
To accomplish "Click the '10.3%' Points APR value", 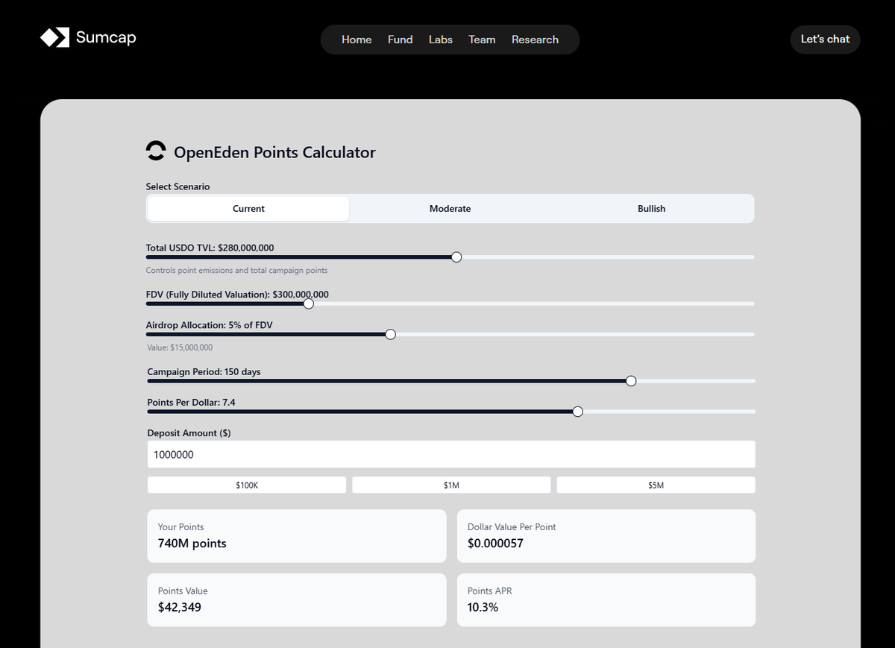I will pos(483,607).
